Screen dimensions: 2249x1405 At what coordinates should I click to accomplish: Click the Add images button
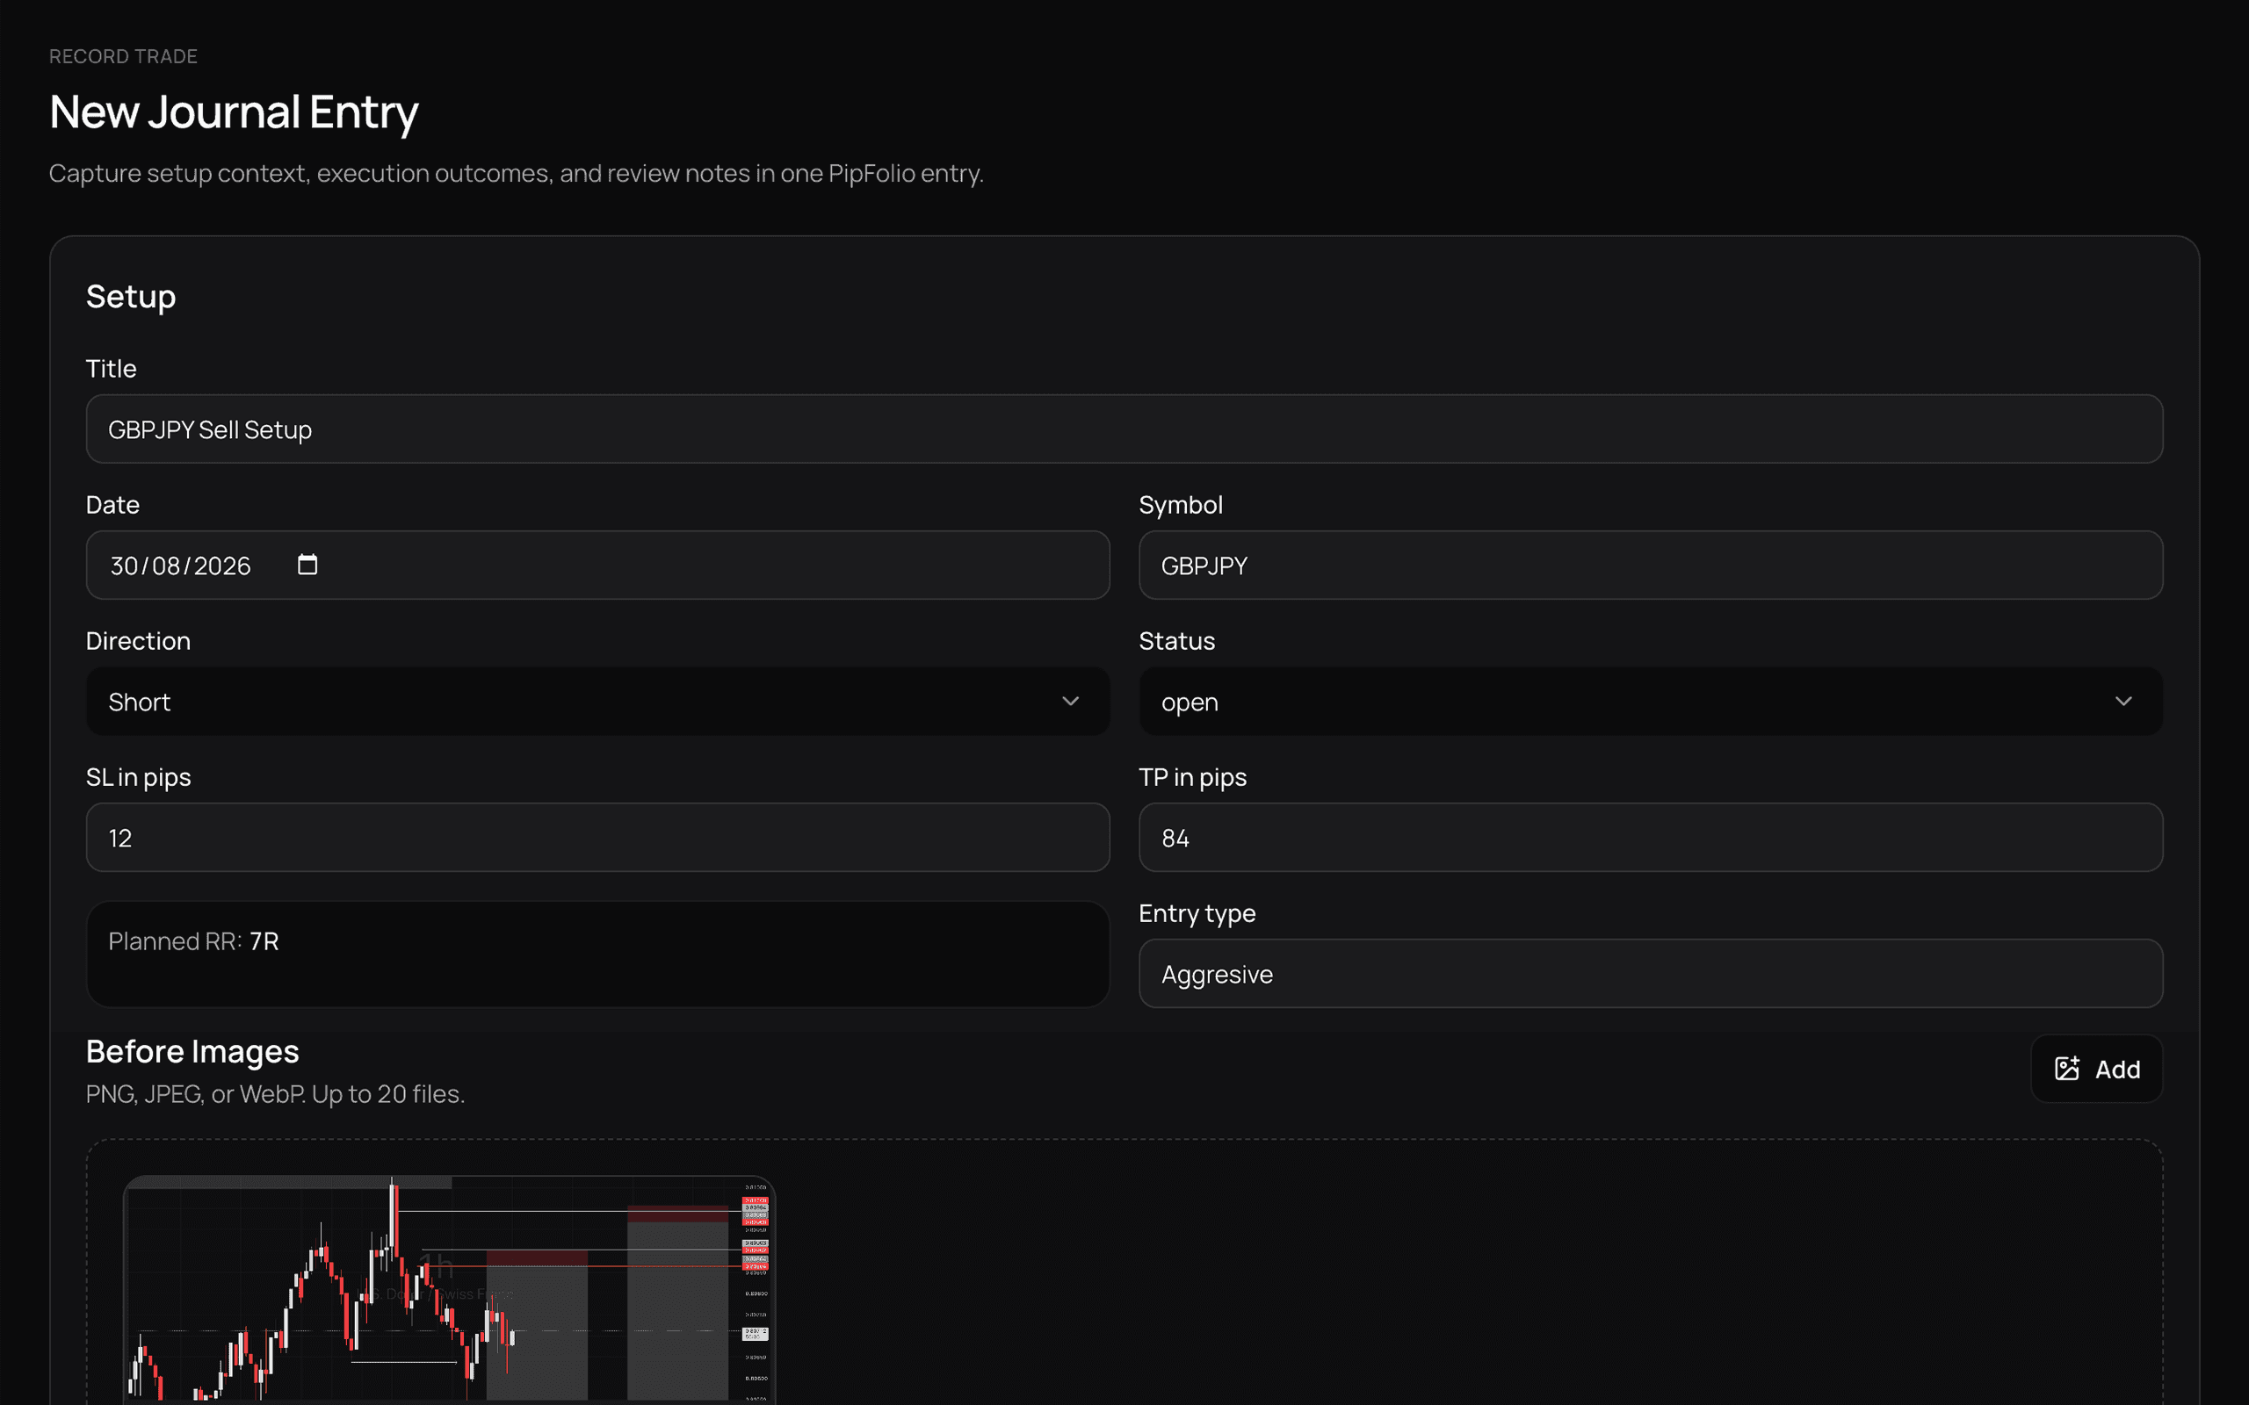(2097, 1069)
